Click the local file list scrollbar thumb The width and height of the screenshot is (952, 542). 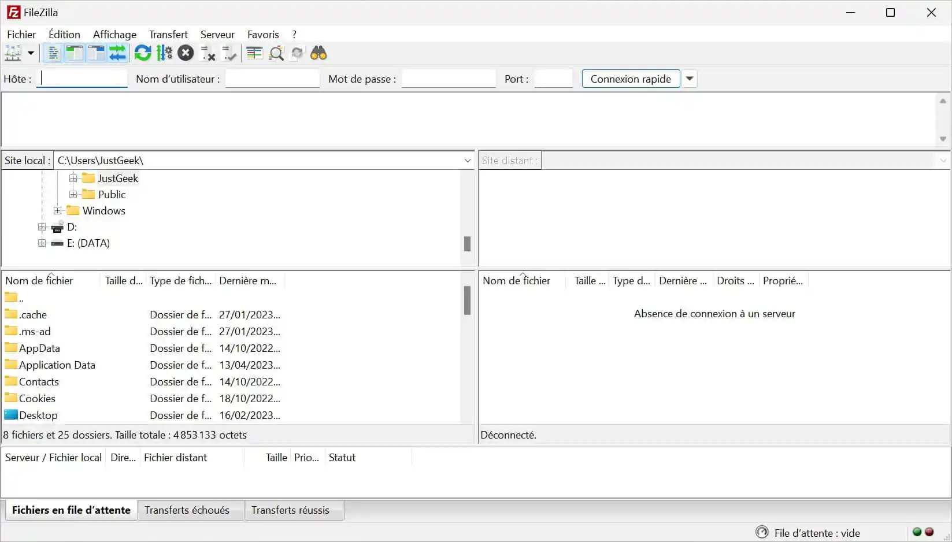(x=467, y=300)
